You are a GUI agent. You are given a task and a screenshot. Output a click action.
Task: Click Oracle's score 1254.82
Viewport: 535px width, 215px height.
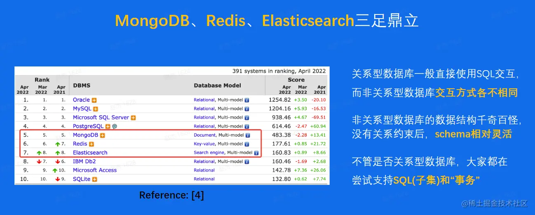[x=280, y=100]
